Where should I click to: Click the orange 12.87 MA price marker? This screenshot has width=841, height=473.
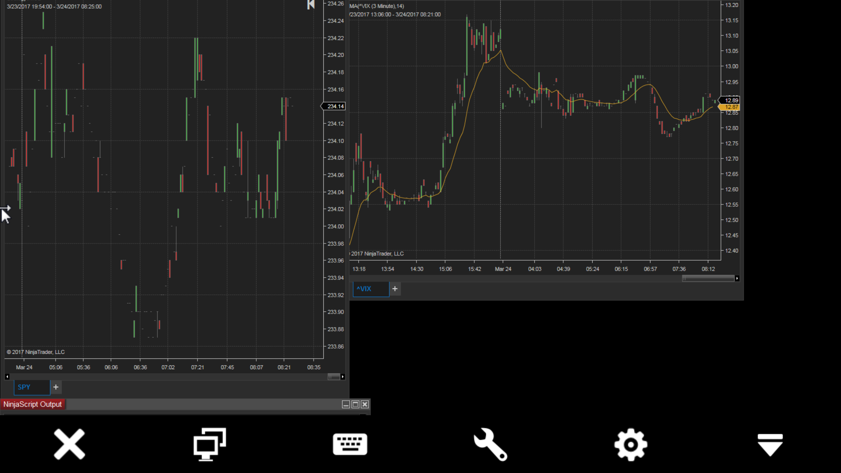point(731,107)
